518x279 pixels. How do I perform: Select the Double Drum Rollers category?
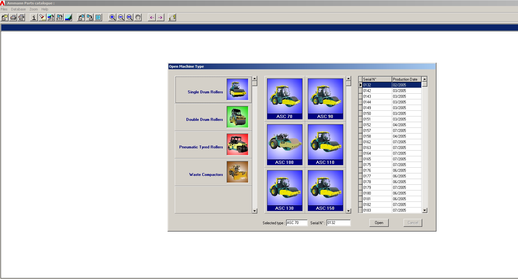(x=213, y=117)
